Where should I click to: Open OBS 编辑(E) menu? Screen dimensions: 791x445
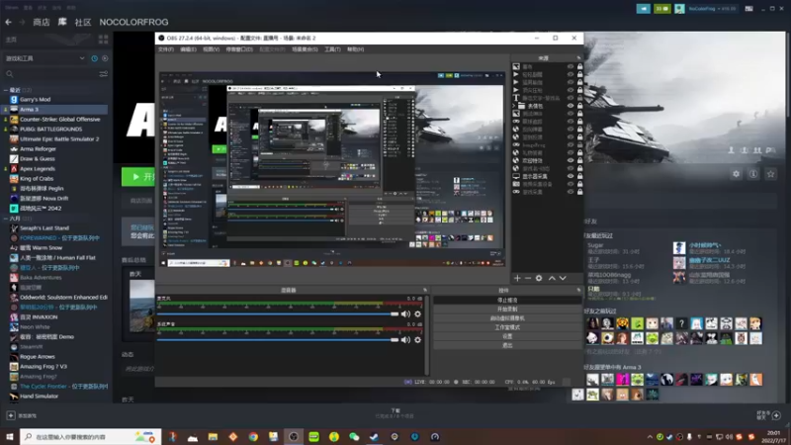[188, 49]
